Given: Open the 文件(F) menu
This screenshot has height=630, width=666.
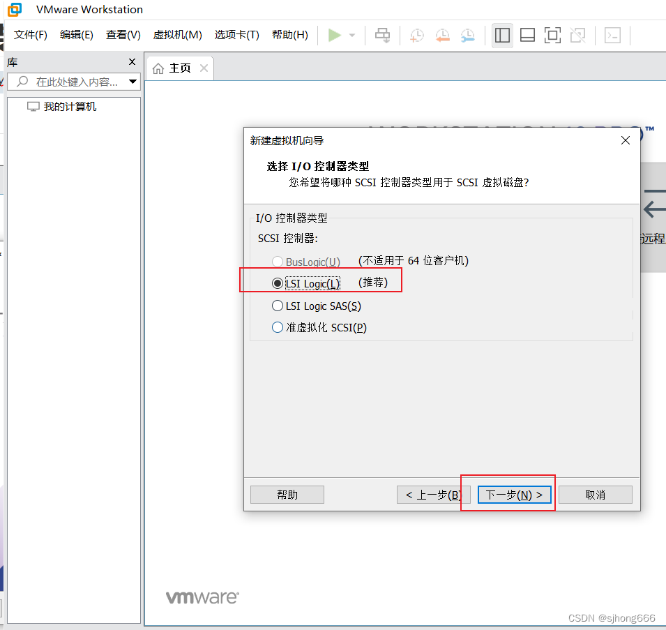Looking at the screenshot, I should (x=30, y=35).
